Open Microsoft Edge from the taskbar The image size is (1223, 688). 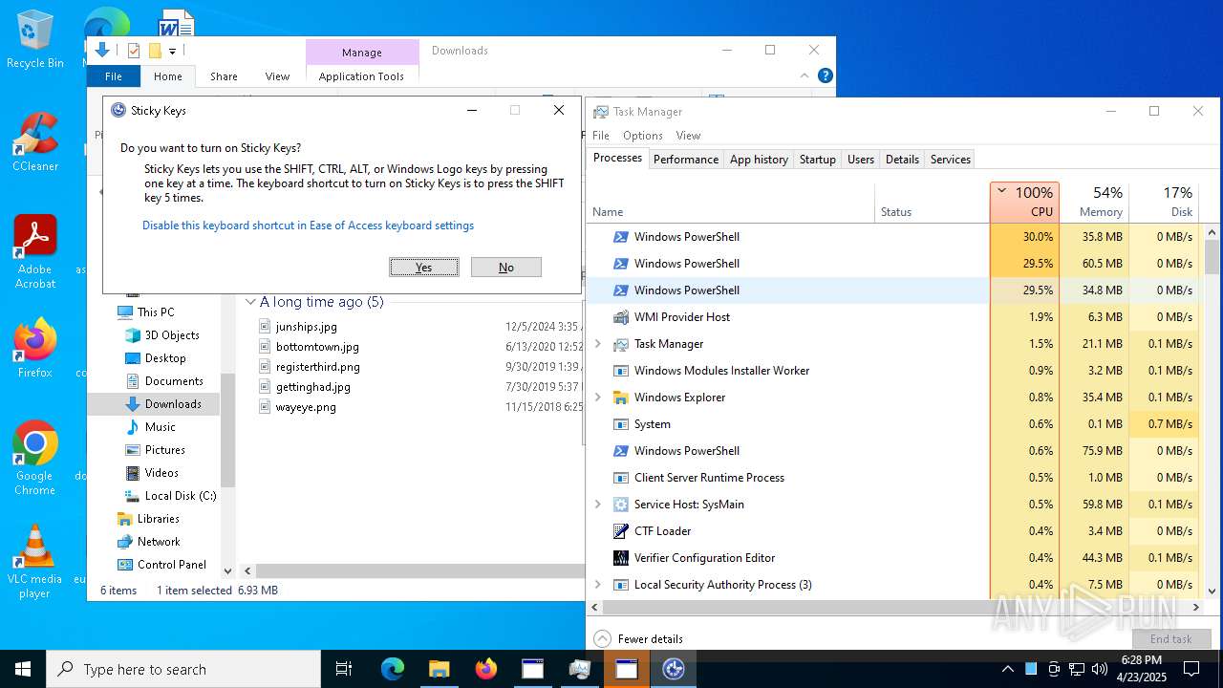393,669
